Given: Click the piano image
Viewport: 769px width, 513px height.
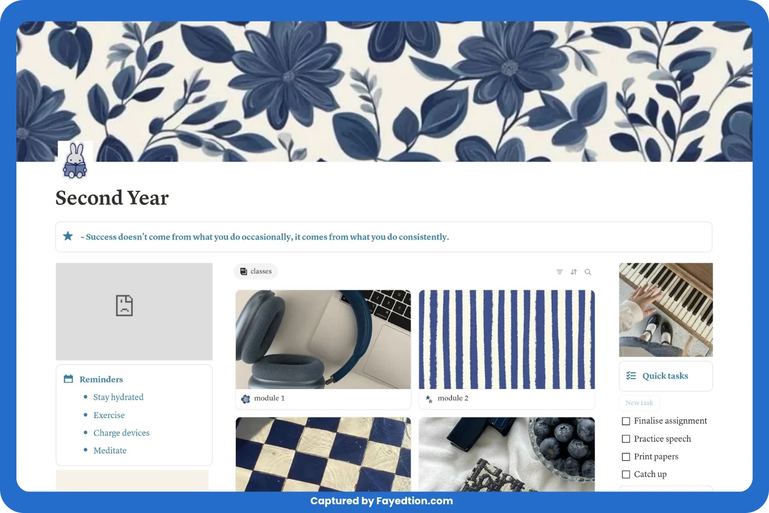Looking at the screenshot, I should coord(666,310).
